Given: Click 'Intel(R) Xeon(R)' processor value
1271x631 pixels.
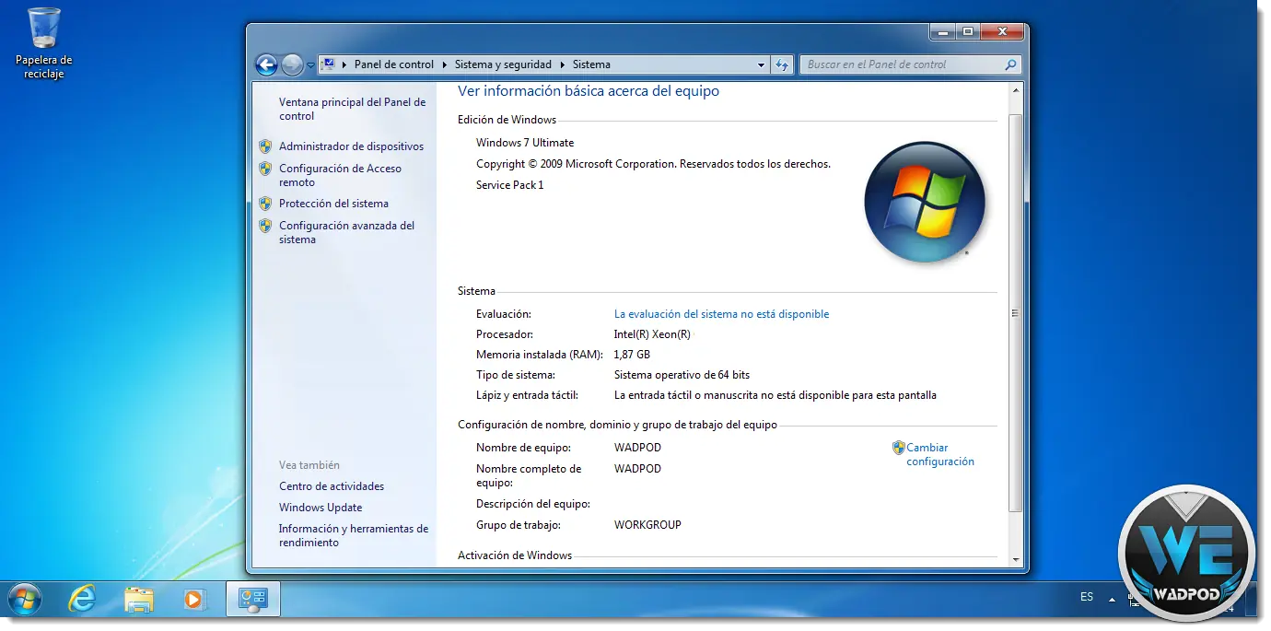Looking at the screenshot, I should tap(652, 334).
